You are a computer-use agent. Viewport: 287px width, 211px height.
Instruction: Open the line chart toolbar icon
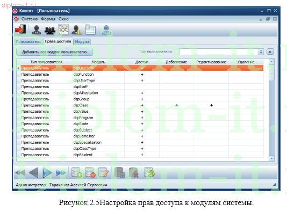click(63, 30)
